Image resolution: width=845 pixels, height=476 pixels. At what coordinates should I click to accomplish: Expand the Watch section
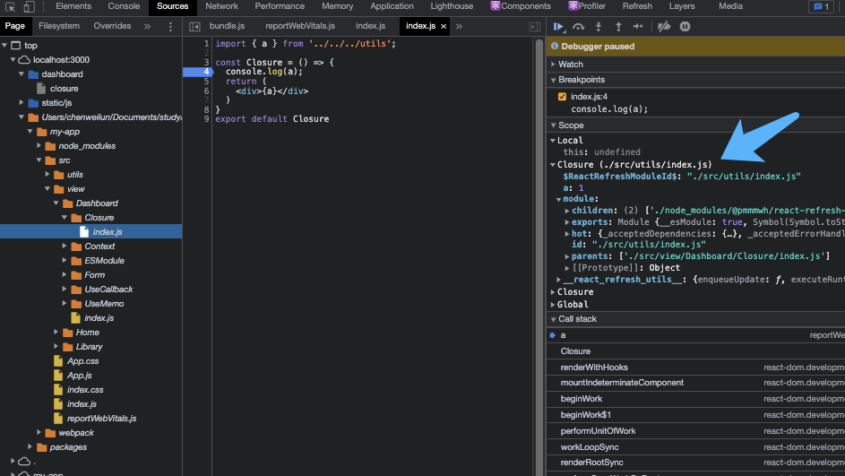[570, 65]
